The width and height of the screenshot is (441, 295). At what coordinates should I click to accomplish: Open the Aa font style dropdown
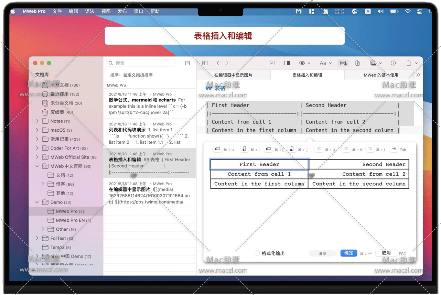pos(325,63)
